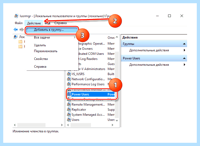Image resolution: width=200 pixels, height=146 pixels.
Task: Open the Все задачи submenu
Action: point(51,37)
